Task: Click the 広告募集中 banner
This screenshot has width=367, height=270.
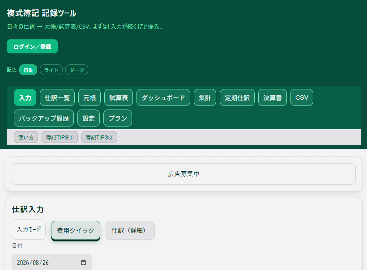Action: point(184,174)
